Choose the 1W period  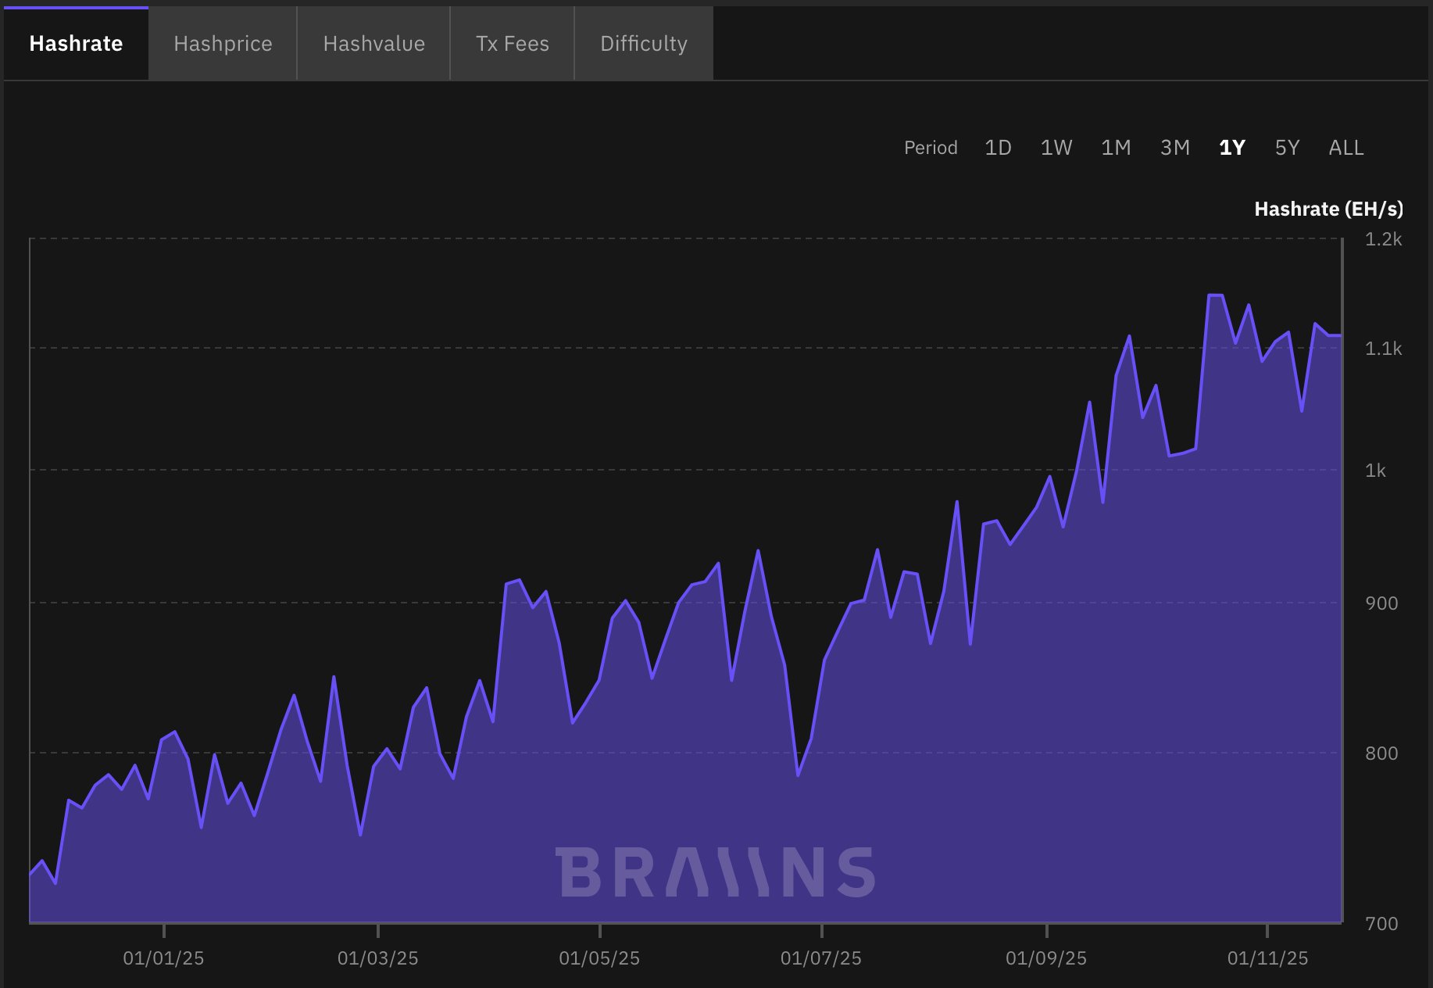pyautogui.click(x=1056, y=148)
